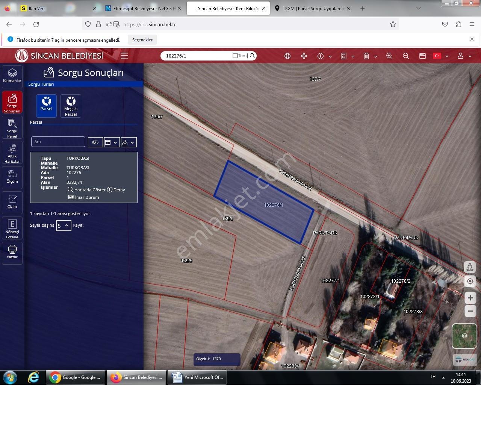
Task: Click the basemap switcher thumbnail
Action: point(464,336)
